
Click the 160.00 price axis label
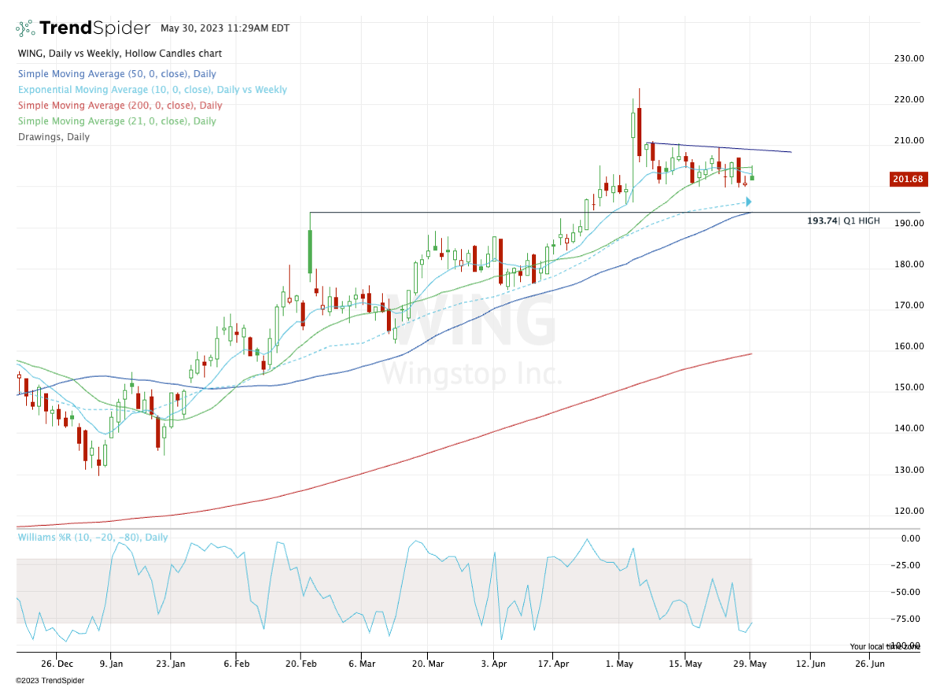(x=908, y=346)
